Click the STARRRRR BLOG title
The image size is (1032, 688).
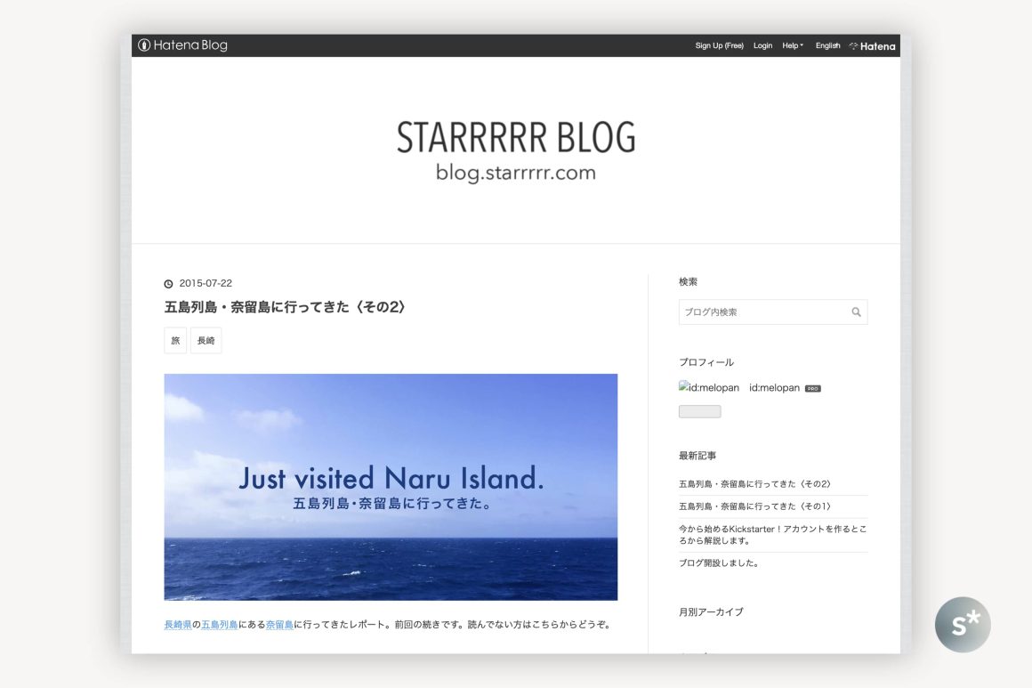[x=516, y=139]
